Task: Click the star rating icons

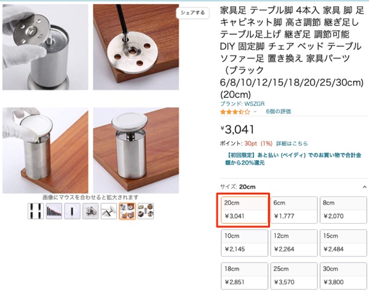Action: [235, 112]
